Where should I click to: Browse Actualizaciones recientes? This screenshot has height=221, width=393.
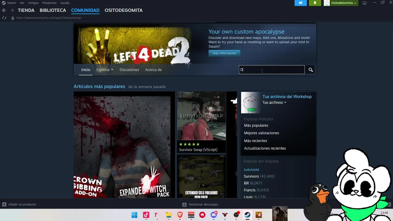pos(265,148)
